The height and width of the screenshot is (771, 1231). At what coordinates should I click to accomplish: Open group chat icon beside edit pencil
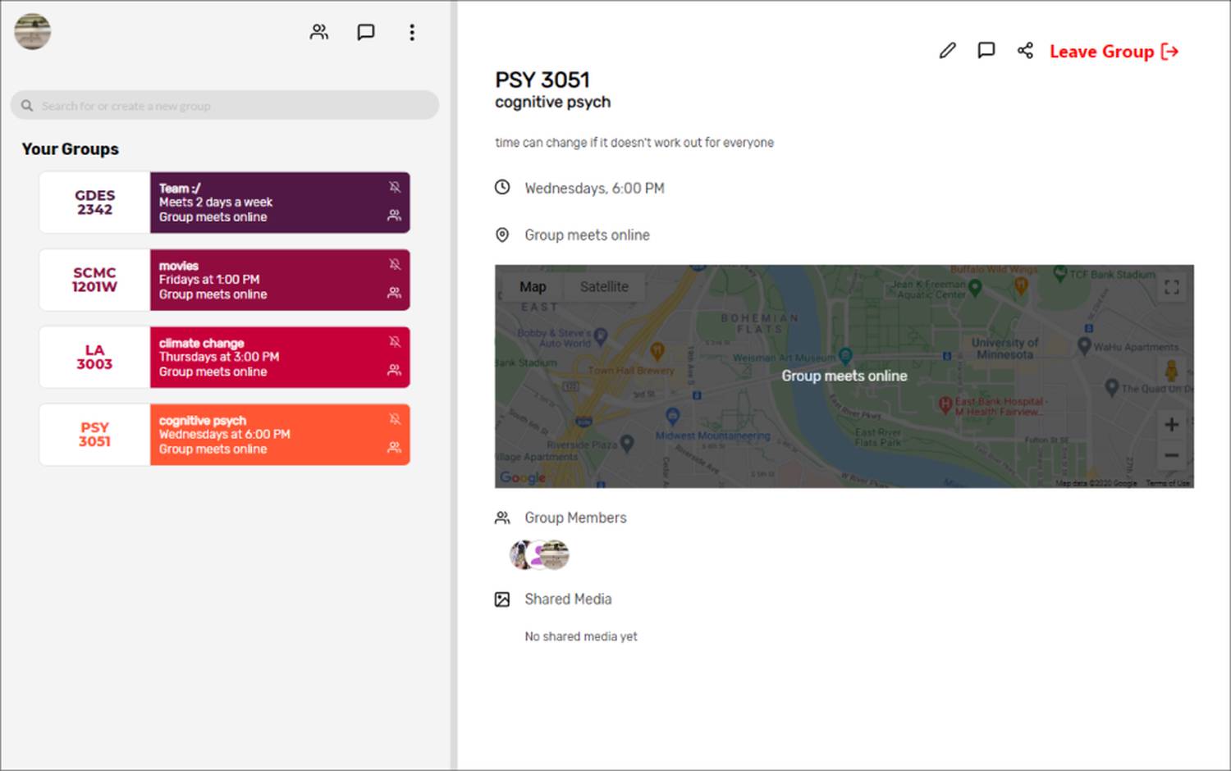(x=986, y=51)
